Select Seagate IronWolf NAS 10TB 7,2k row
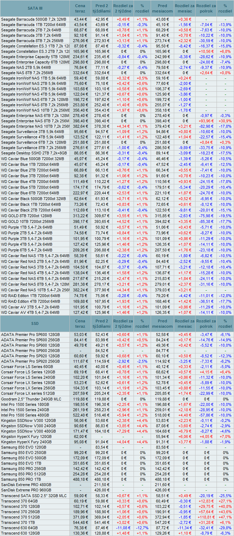The height and width of the screenshot is (536, 234). coord(117,110)
